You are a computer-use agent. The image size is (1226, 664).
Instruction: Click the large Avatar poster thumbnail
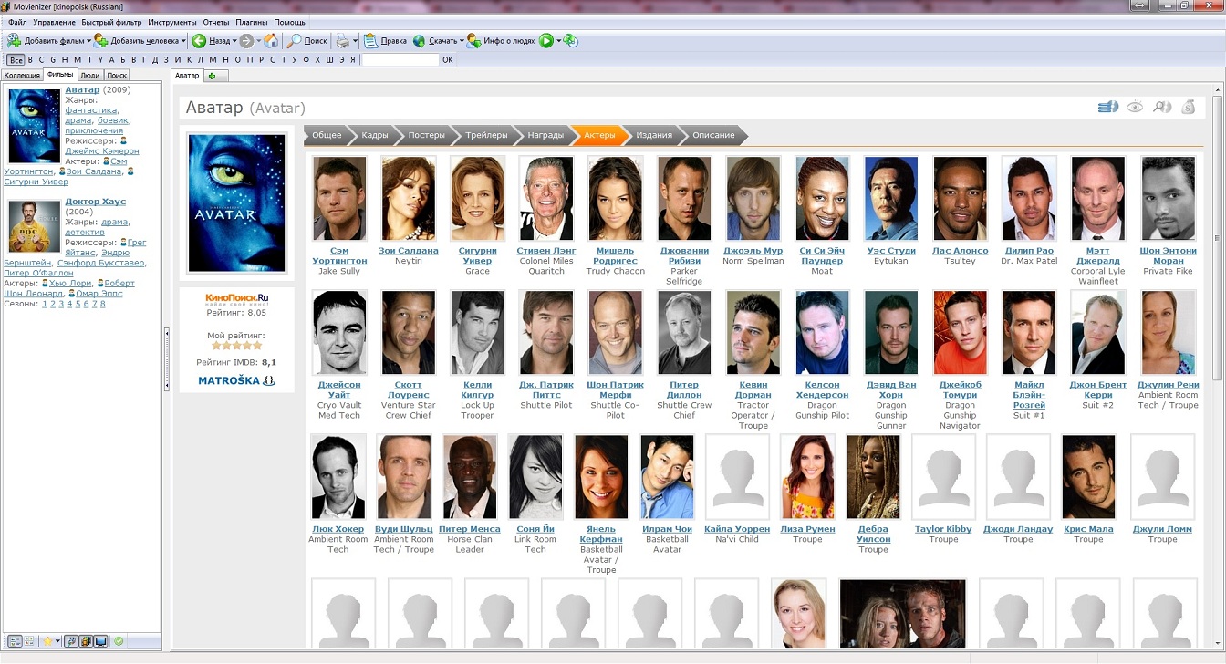pyautogui.click(x=236, y=202)
